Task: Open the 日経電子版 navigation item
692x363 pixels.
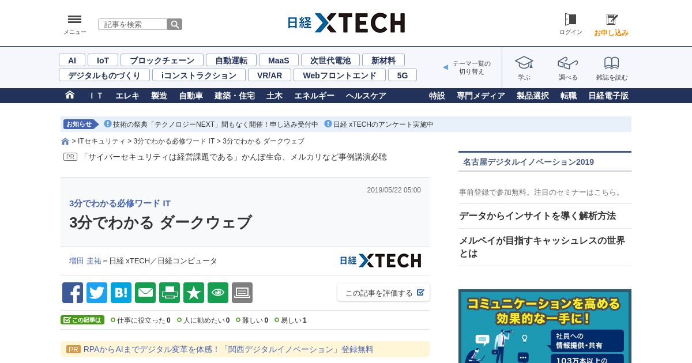Action: [x=608, y=96]
